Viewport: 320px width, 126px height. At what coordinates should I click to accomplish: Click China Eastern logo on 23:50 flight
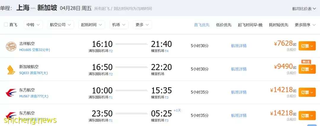(x=11, y=115)
